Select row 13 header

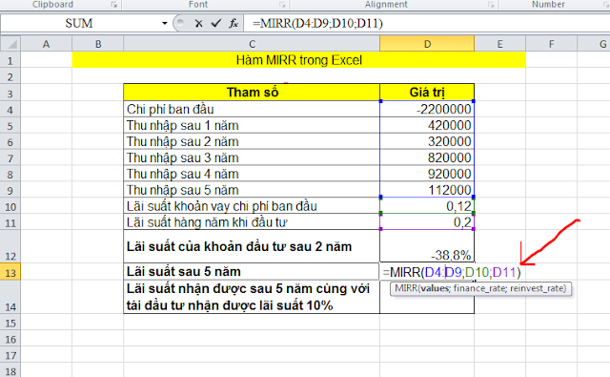pos(10,272)
